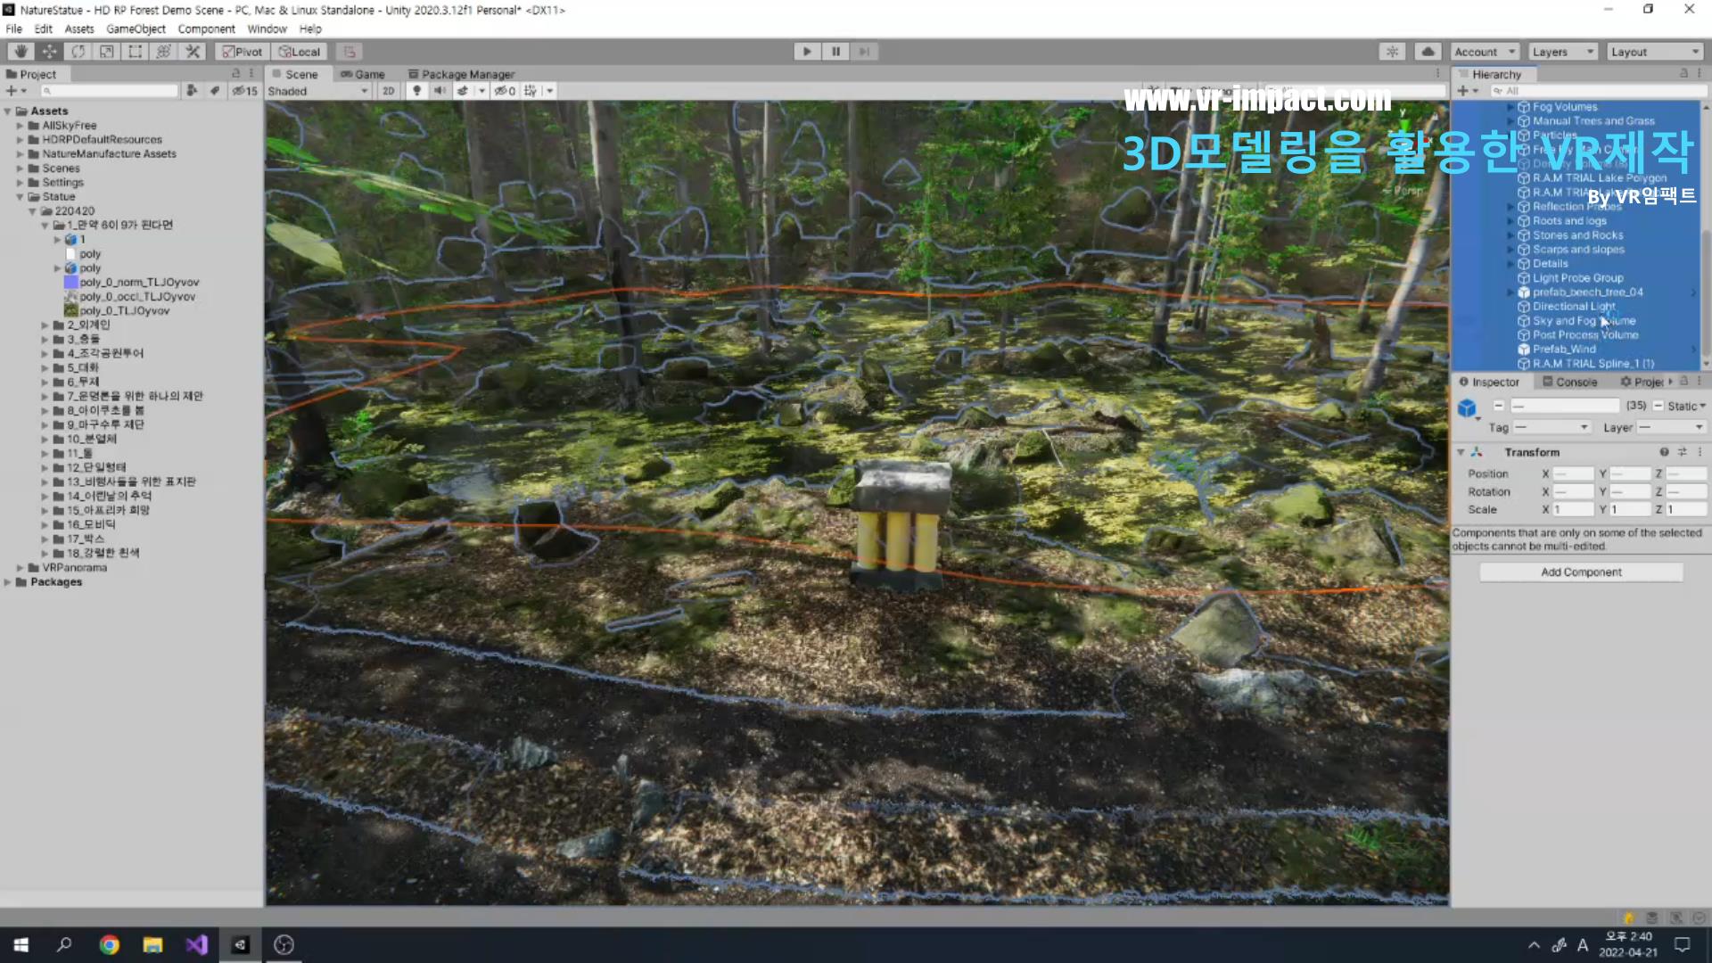Switch to the Console tab
The height and width of the screenshot is (963, 1712).
(1569, 382)
